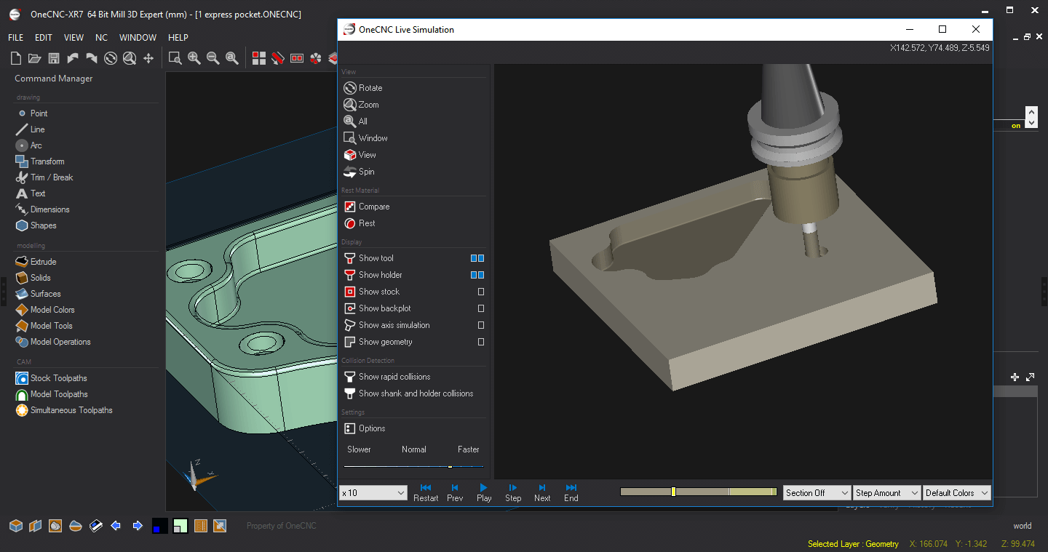
Task: Click the New file icon in main toolbar
Action: point(15,59)
